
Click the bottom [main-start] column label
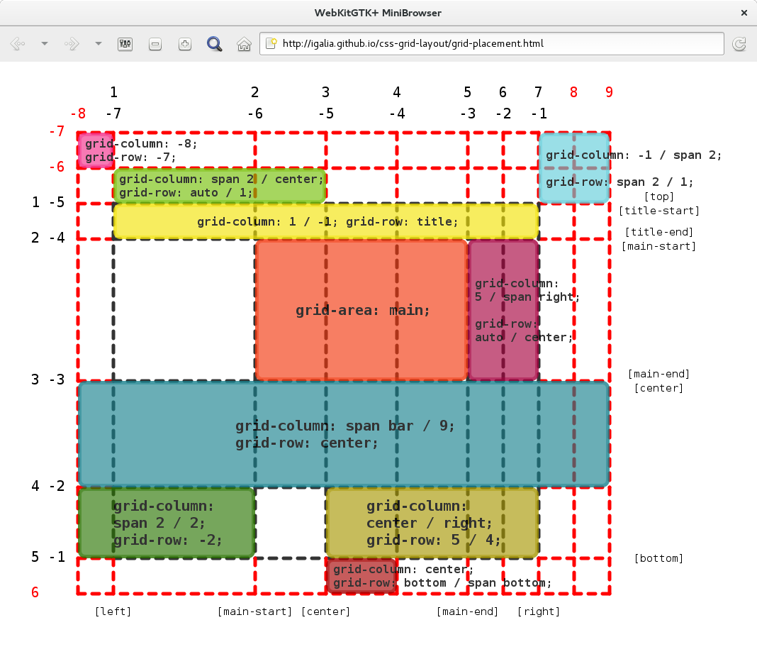(x=255, y=611)
